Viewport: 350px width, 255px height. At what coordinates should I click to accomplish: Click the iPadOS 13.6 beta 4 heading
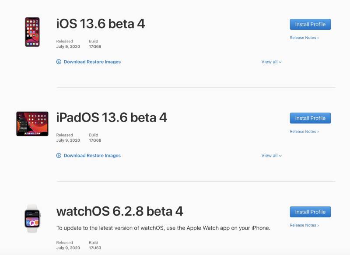click(x=112, y=117)
